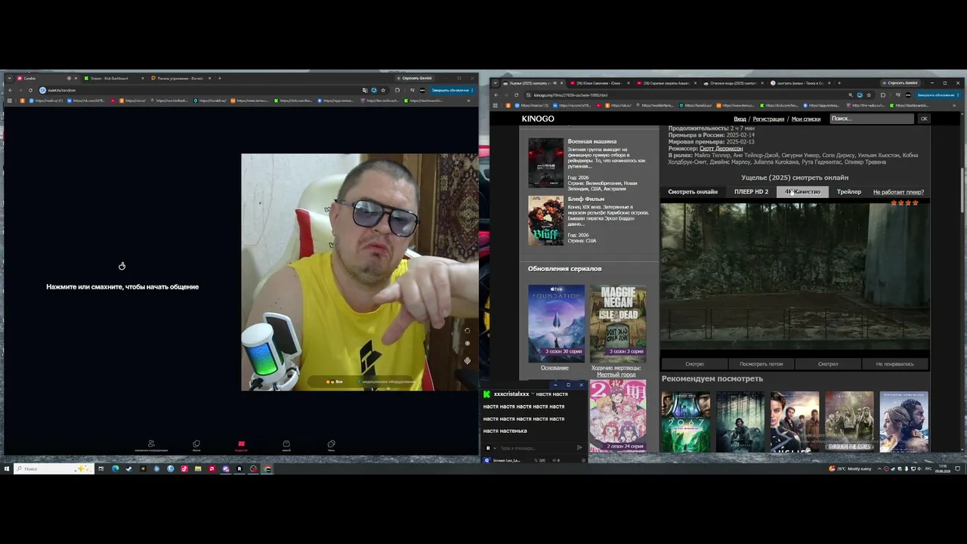The height and width of the screenshot is (544, 967).
Task: Click the director link Скотт Дерриксон
Action: (x=721, y=148)
